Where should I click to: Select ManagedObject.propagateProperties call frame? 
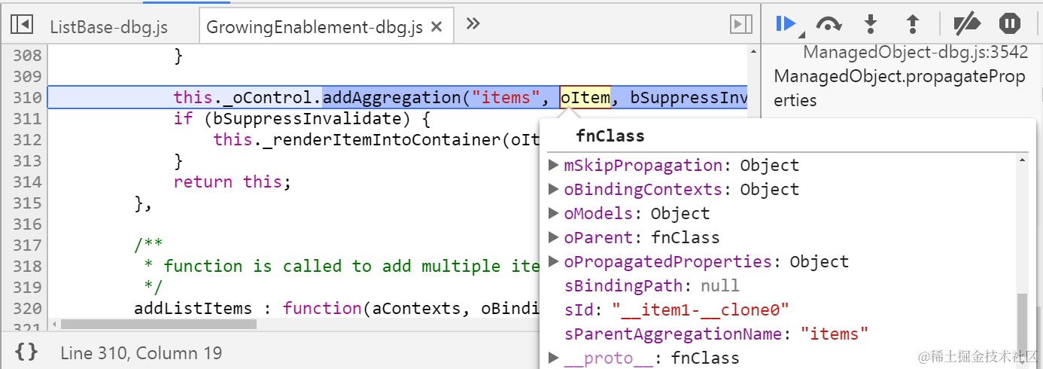click(899, 88)
